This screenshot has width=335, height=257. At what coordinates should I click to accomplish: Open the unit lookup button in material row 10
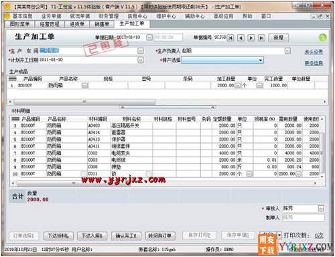249,174
